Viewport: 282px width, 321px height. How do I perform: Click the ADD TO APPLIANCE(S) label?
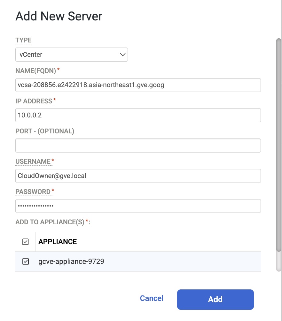[x=50, y=222]
